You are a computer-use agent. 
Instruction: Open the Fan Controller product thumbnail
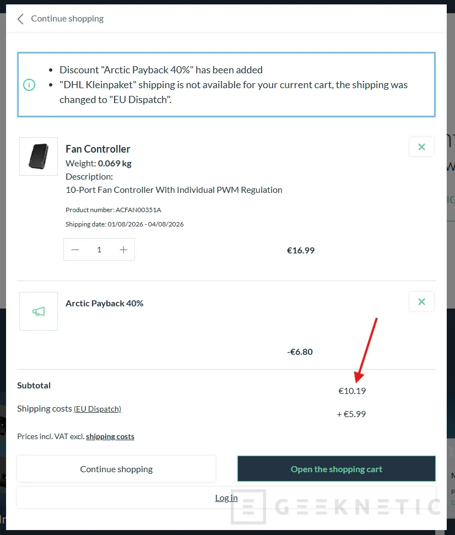[39, 156]
